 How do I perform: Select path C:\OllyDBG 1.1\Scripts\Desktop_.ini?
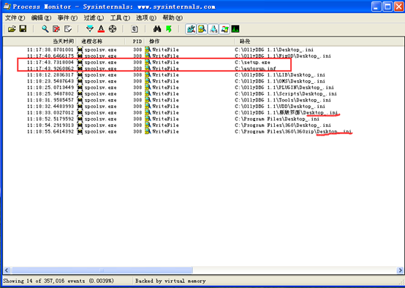(286, 94)
